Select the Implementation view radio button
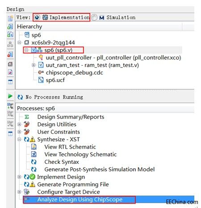The image size is (201, 208). 37,17
